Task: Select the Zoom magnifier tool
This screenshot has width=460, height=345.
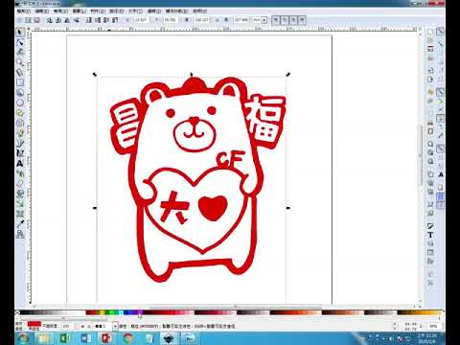Action: pyautogui.click(x=20, y=62)
